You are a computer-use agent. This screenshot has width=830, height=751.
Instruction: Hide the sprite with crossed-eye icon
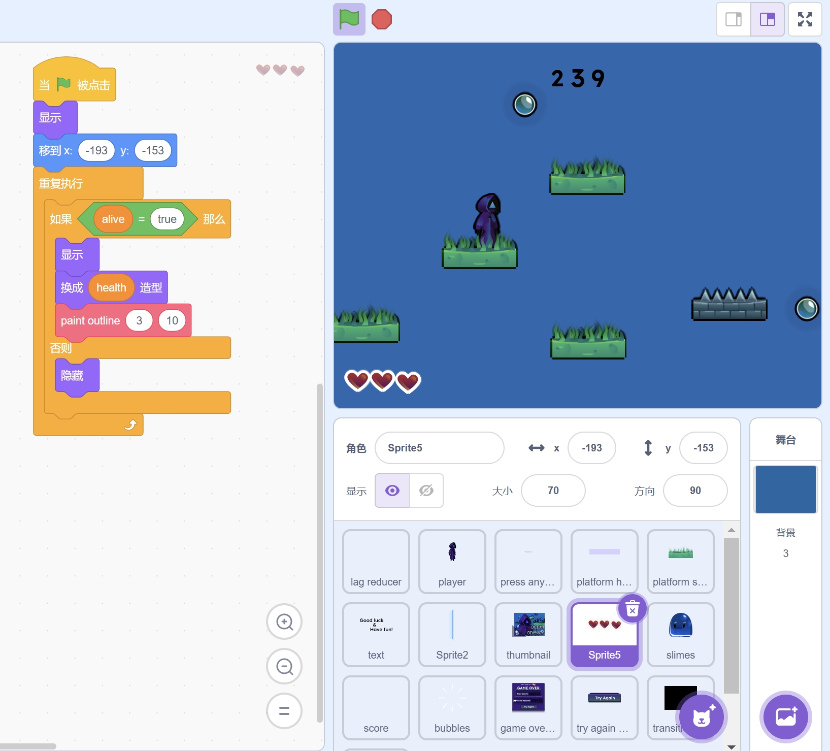pyautogui.click(x=426, y=491)
